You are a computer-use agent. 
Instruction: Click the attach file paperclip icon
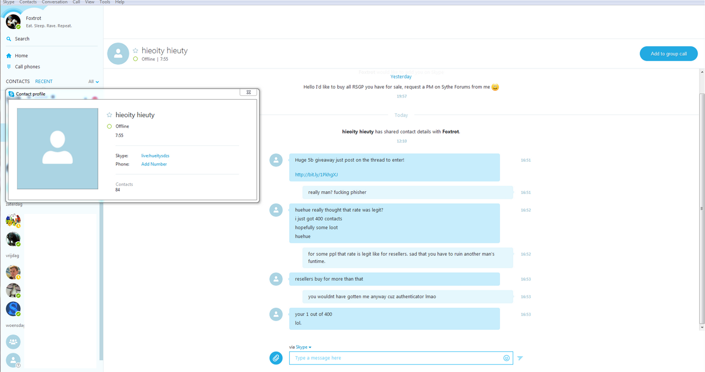pos(276,358)
